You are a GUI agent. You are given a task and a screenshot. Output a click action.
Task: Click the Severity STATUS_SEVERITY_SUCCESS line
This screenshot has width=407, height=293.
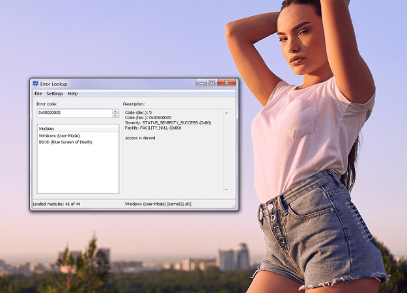(x=168, y=123)
